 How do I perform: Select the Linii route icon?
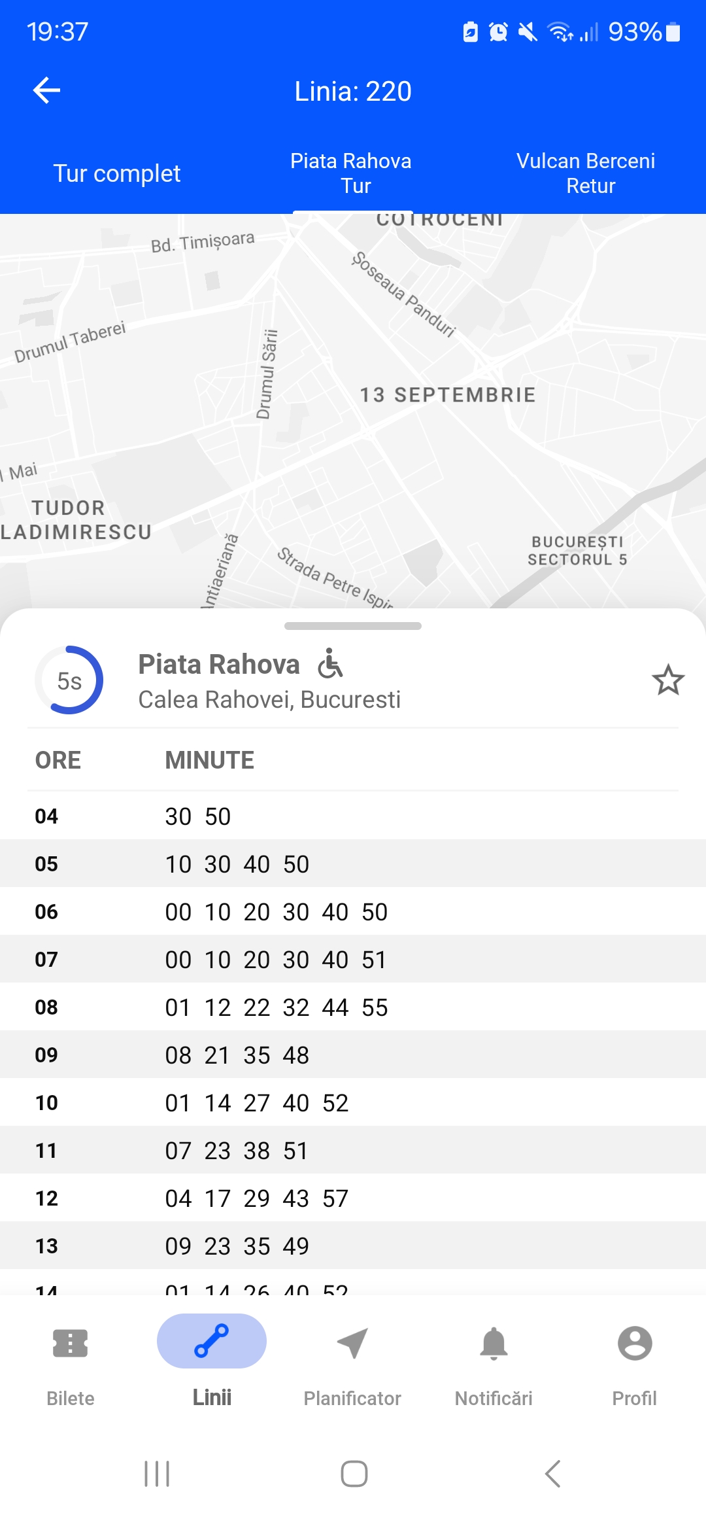[x=211, y=1341]
